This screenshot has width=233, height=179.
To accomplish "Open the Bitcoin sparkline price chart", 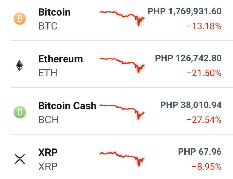I will click(x=122, y=19).
